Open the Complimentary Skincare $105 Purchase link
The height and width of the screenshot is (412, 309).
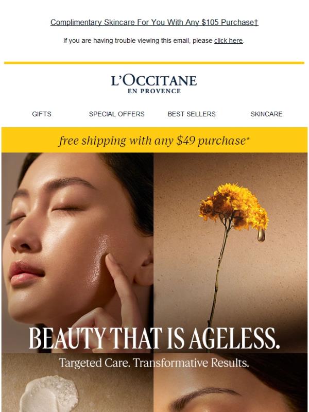(154, 22)
